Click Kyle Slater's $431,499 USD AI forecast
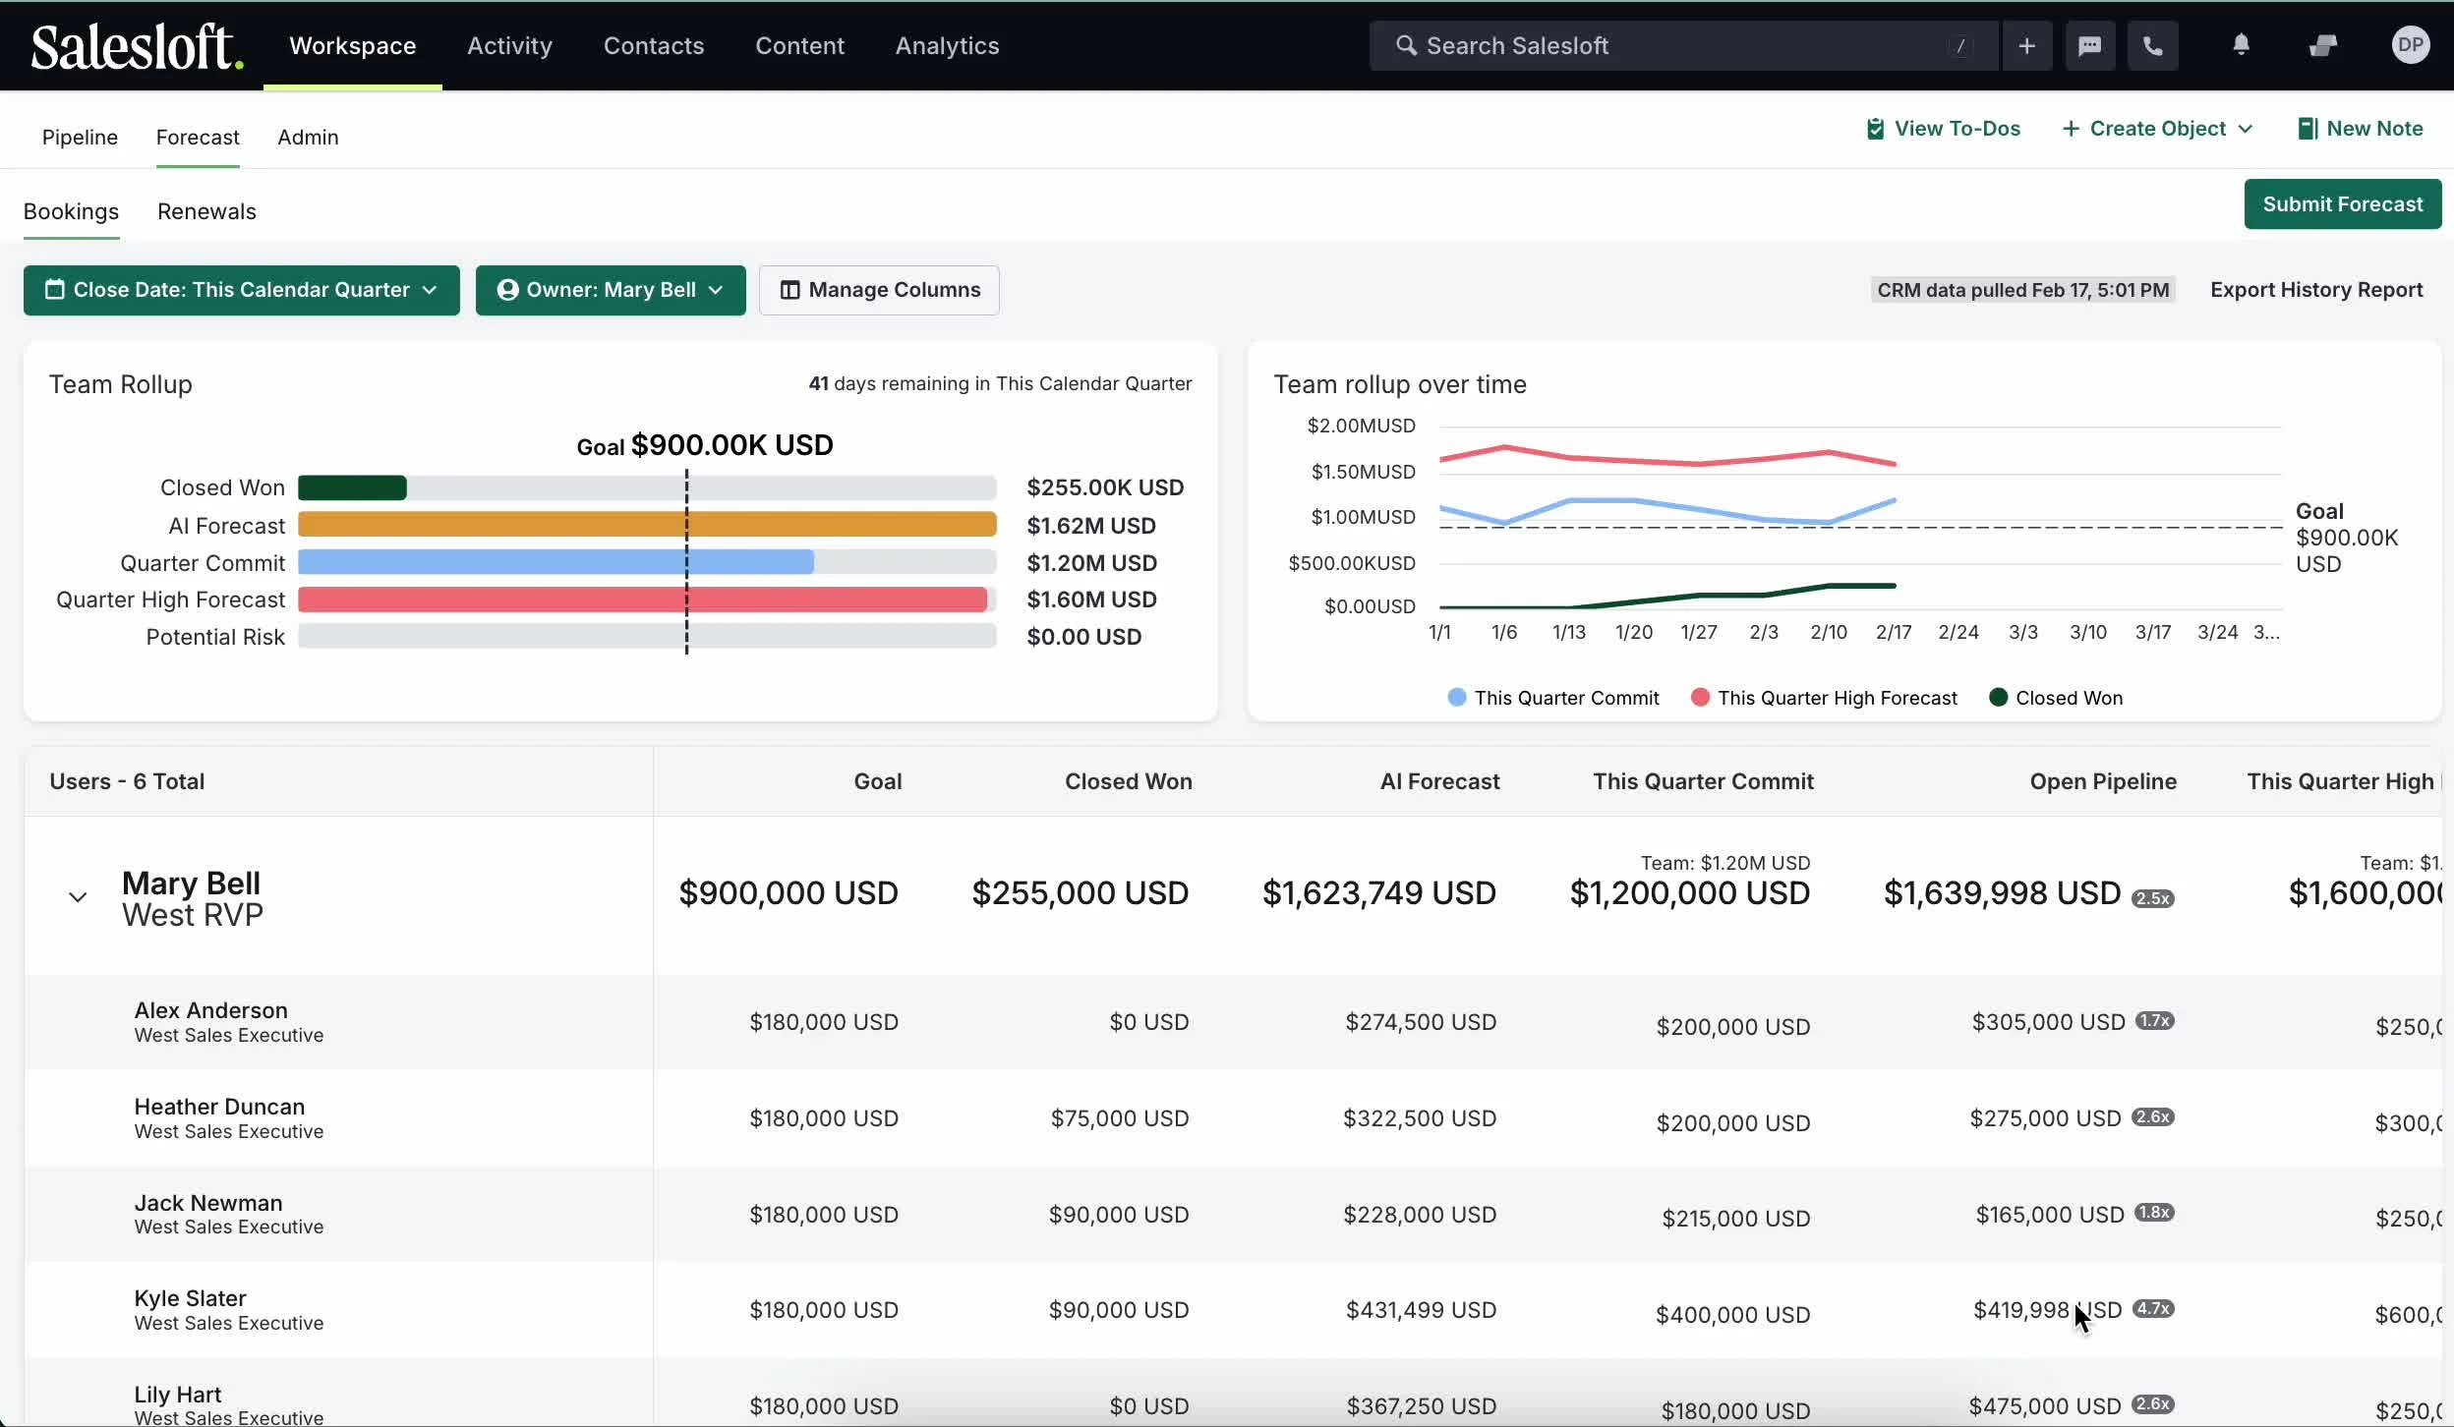Screen dimensions: 2454x1427 [1421, 1310]
